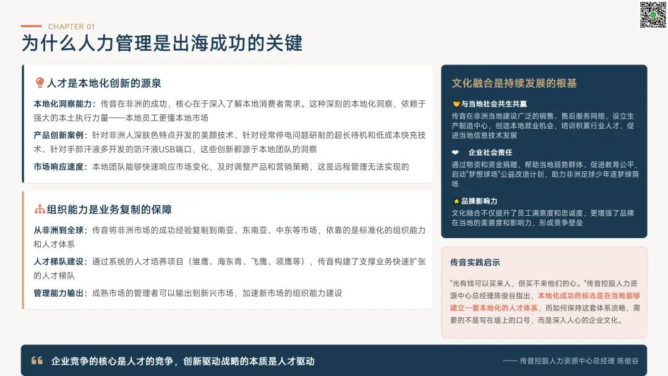
Task: Click the subheading 与当地社会共生共赢
Action: point(494,104)
